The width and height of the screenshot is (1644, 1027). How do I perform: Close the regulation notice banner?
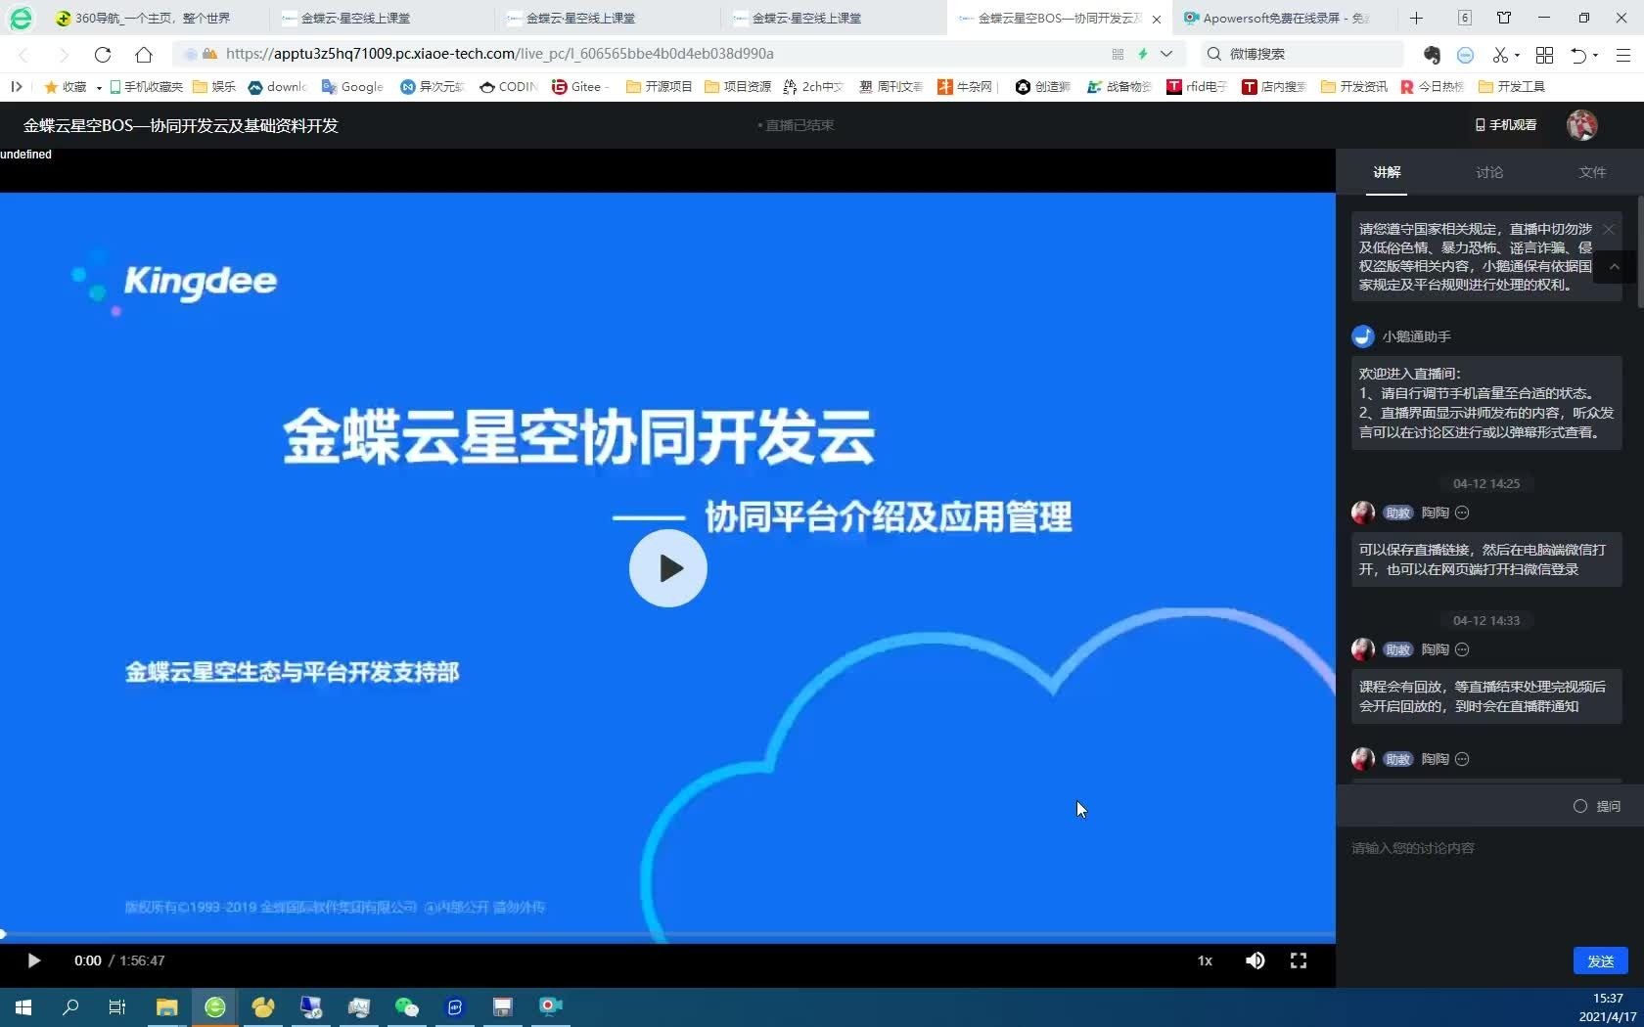tap(1608, 229)
